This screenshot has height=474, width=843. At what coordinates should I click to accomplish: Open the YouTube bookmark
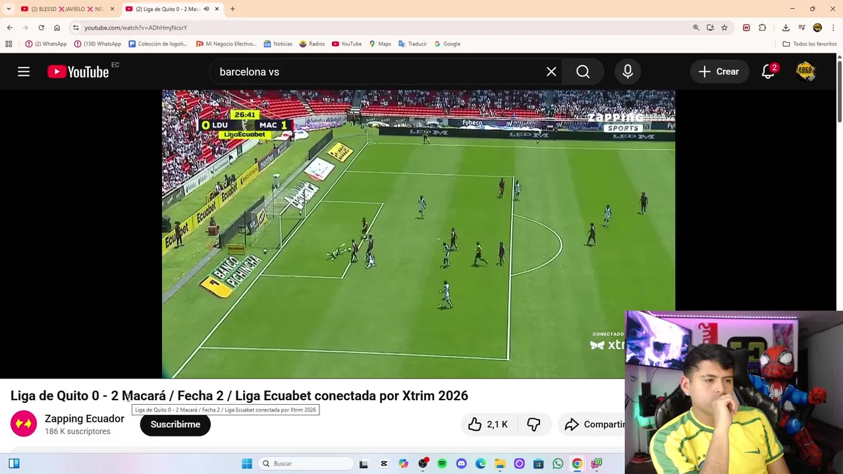346,44
